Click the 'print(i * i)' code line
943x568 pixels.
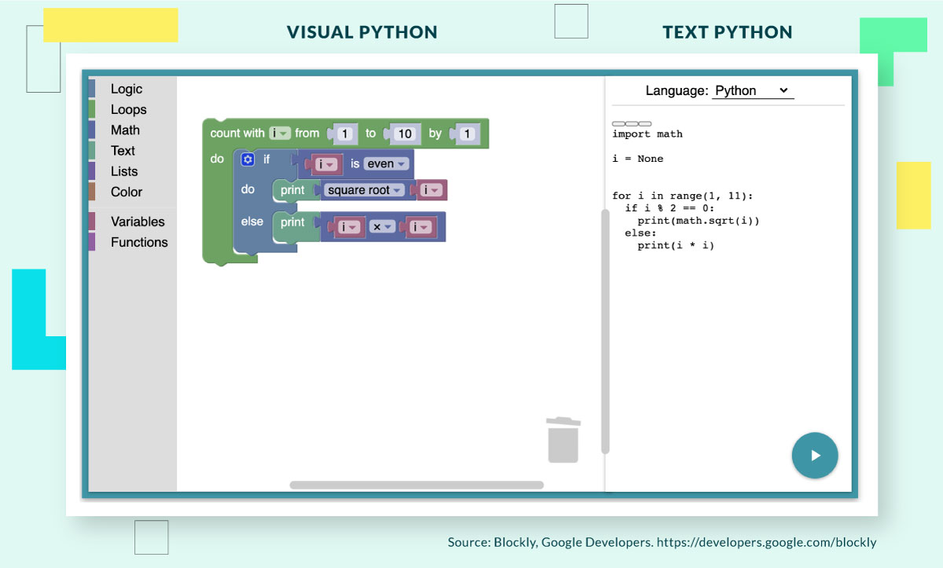tap(676, 245)
